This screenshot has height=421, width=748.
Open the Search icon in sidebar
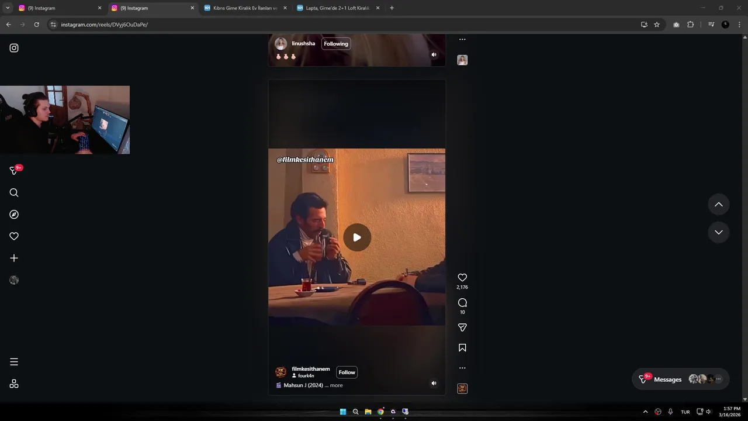tap(14, 193)
